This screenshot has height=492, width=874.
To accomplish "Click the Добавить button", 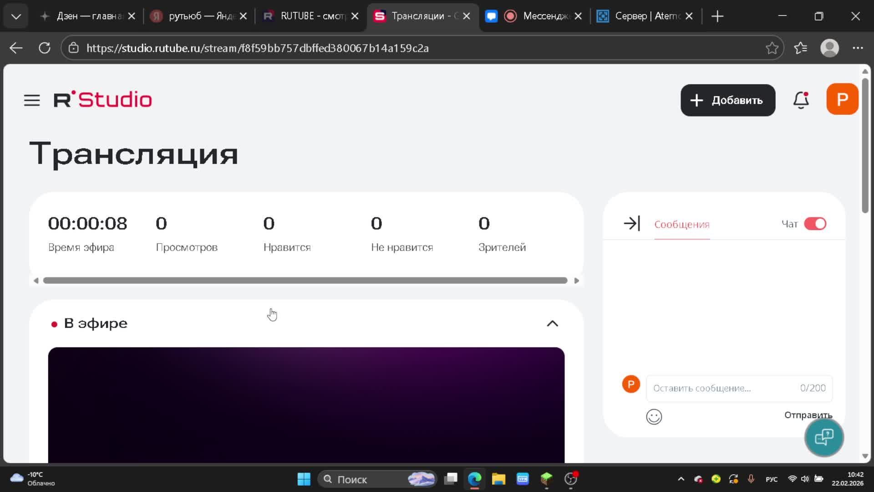I will pyautogui.click(x=727, y=100).
